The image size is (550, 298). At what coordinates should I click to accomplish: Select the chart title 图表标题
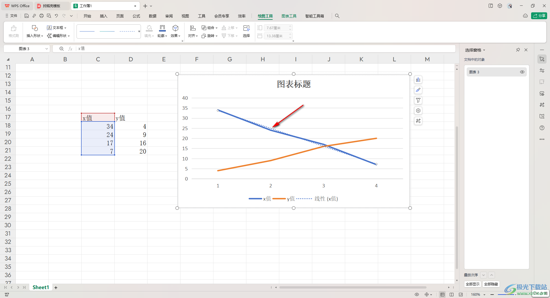pos(294,84)
